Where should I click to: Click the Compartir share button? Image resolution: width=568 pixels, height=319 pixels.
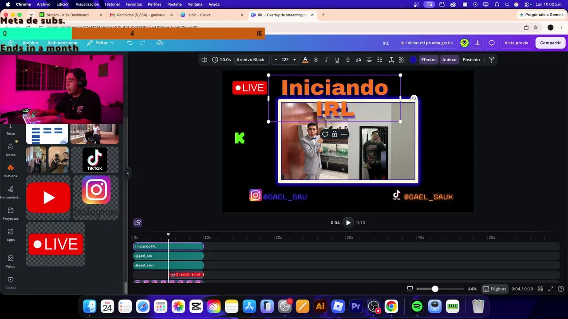(x=550, y=43)
